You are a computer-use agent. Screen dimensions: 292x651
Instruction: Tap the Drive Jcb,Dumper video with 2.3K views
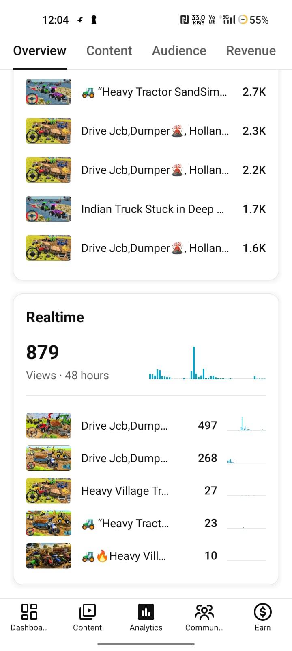point(146,131)
